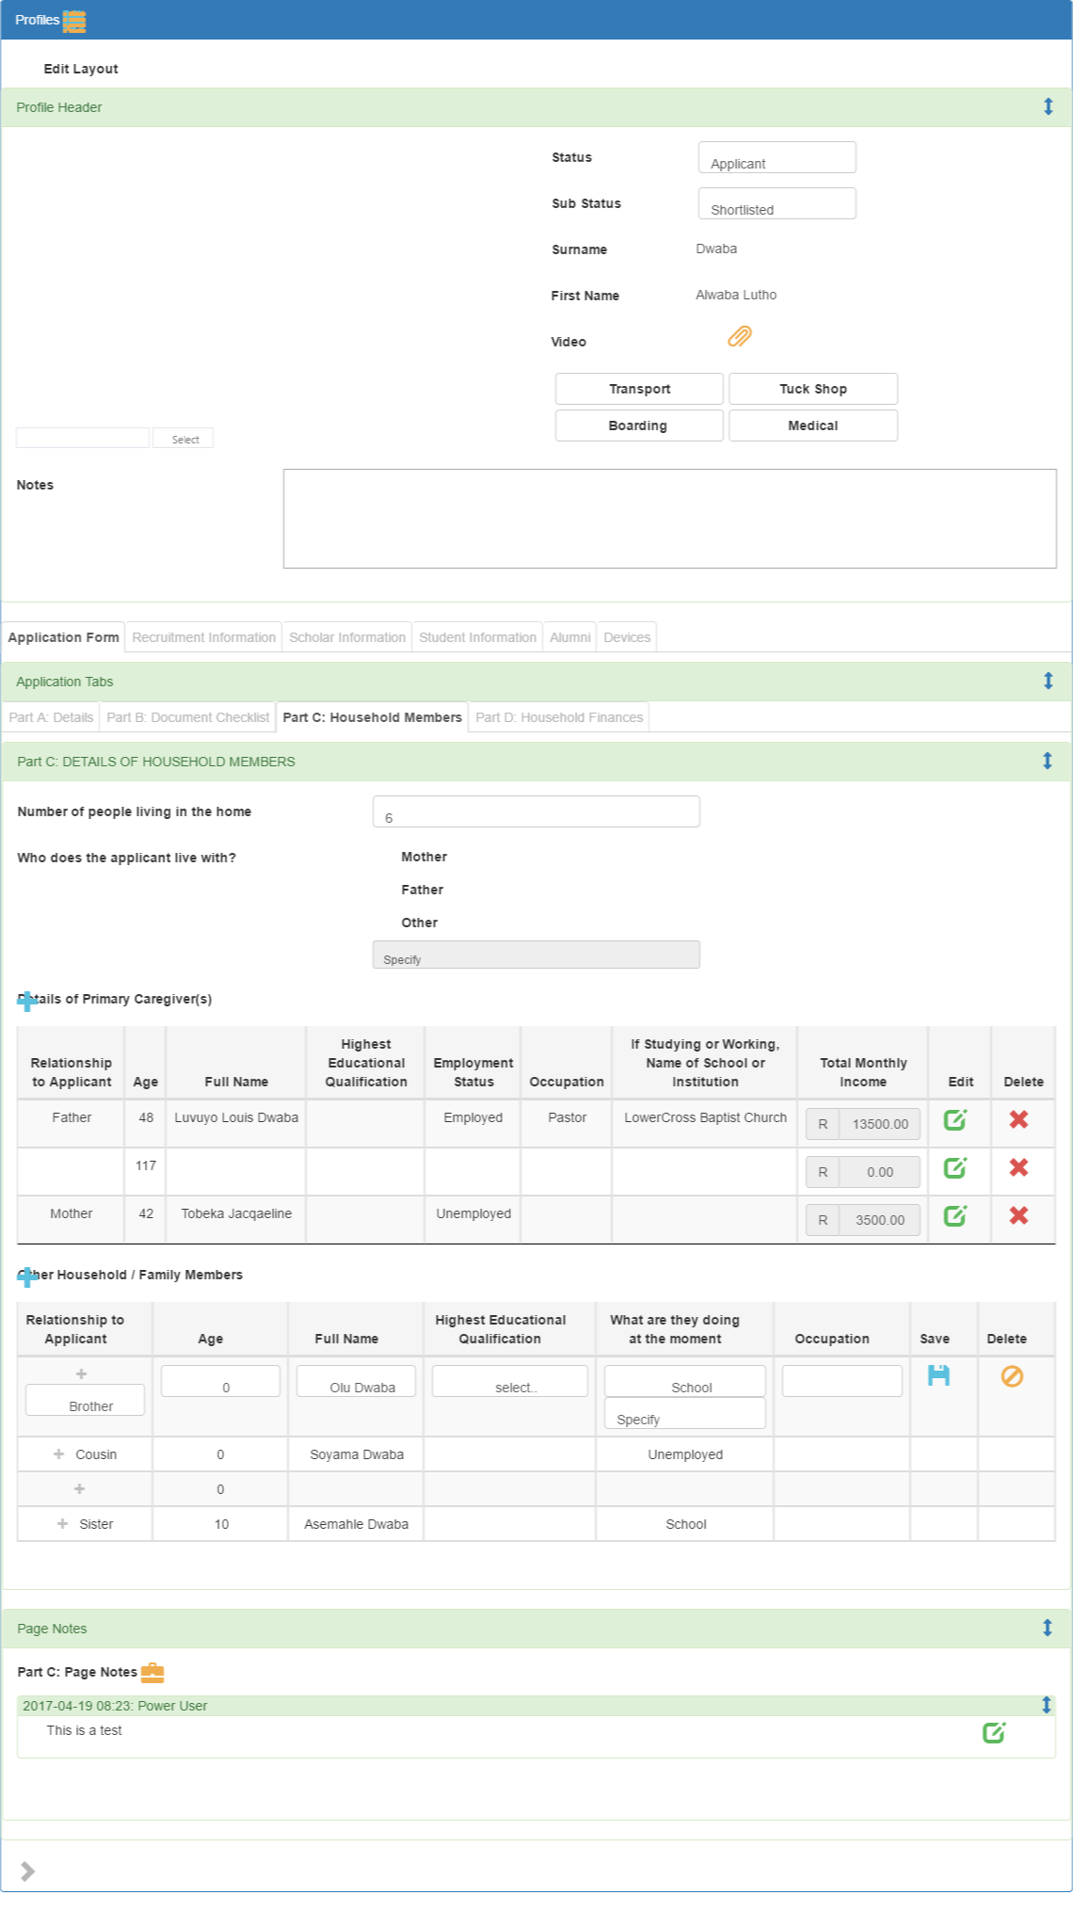Screen dimensions: 1073x1911
Task: Open Part C Page Notes briefcase icon
Action: click(x=152, y=1672)
